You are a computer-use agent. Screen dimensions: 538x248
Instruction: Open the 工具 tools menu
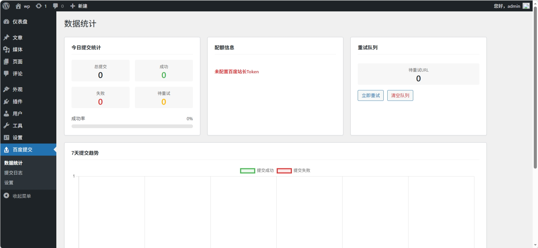[x=17, y=126]
